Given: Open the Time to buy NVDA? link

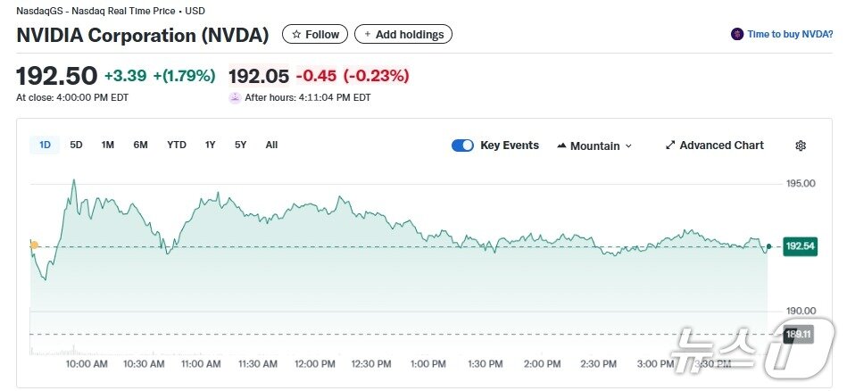Looking at the screenshot, I should click(x=790, y=34).
